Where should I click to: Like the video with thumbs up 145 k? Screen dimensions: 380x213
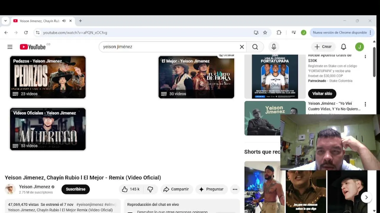pos(131,189)
